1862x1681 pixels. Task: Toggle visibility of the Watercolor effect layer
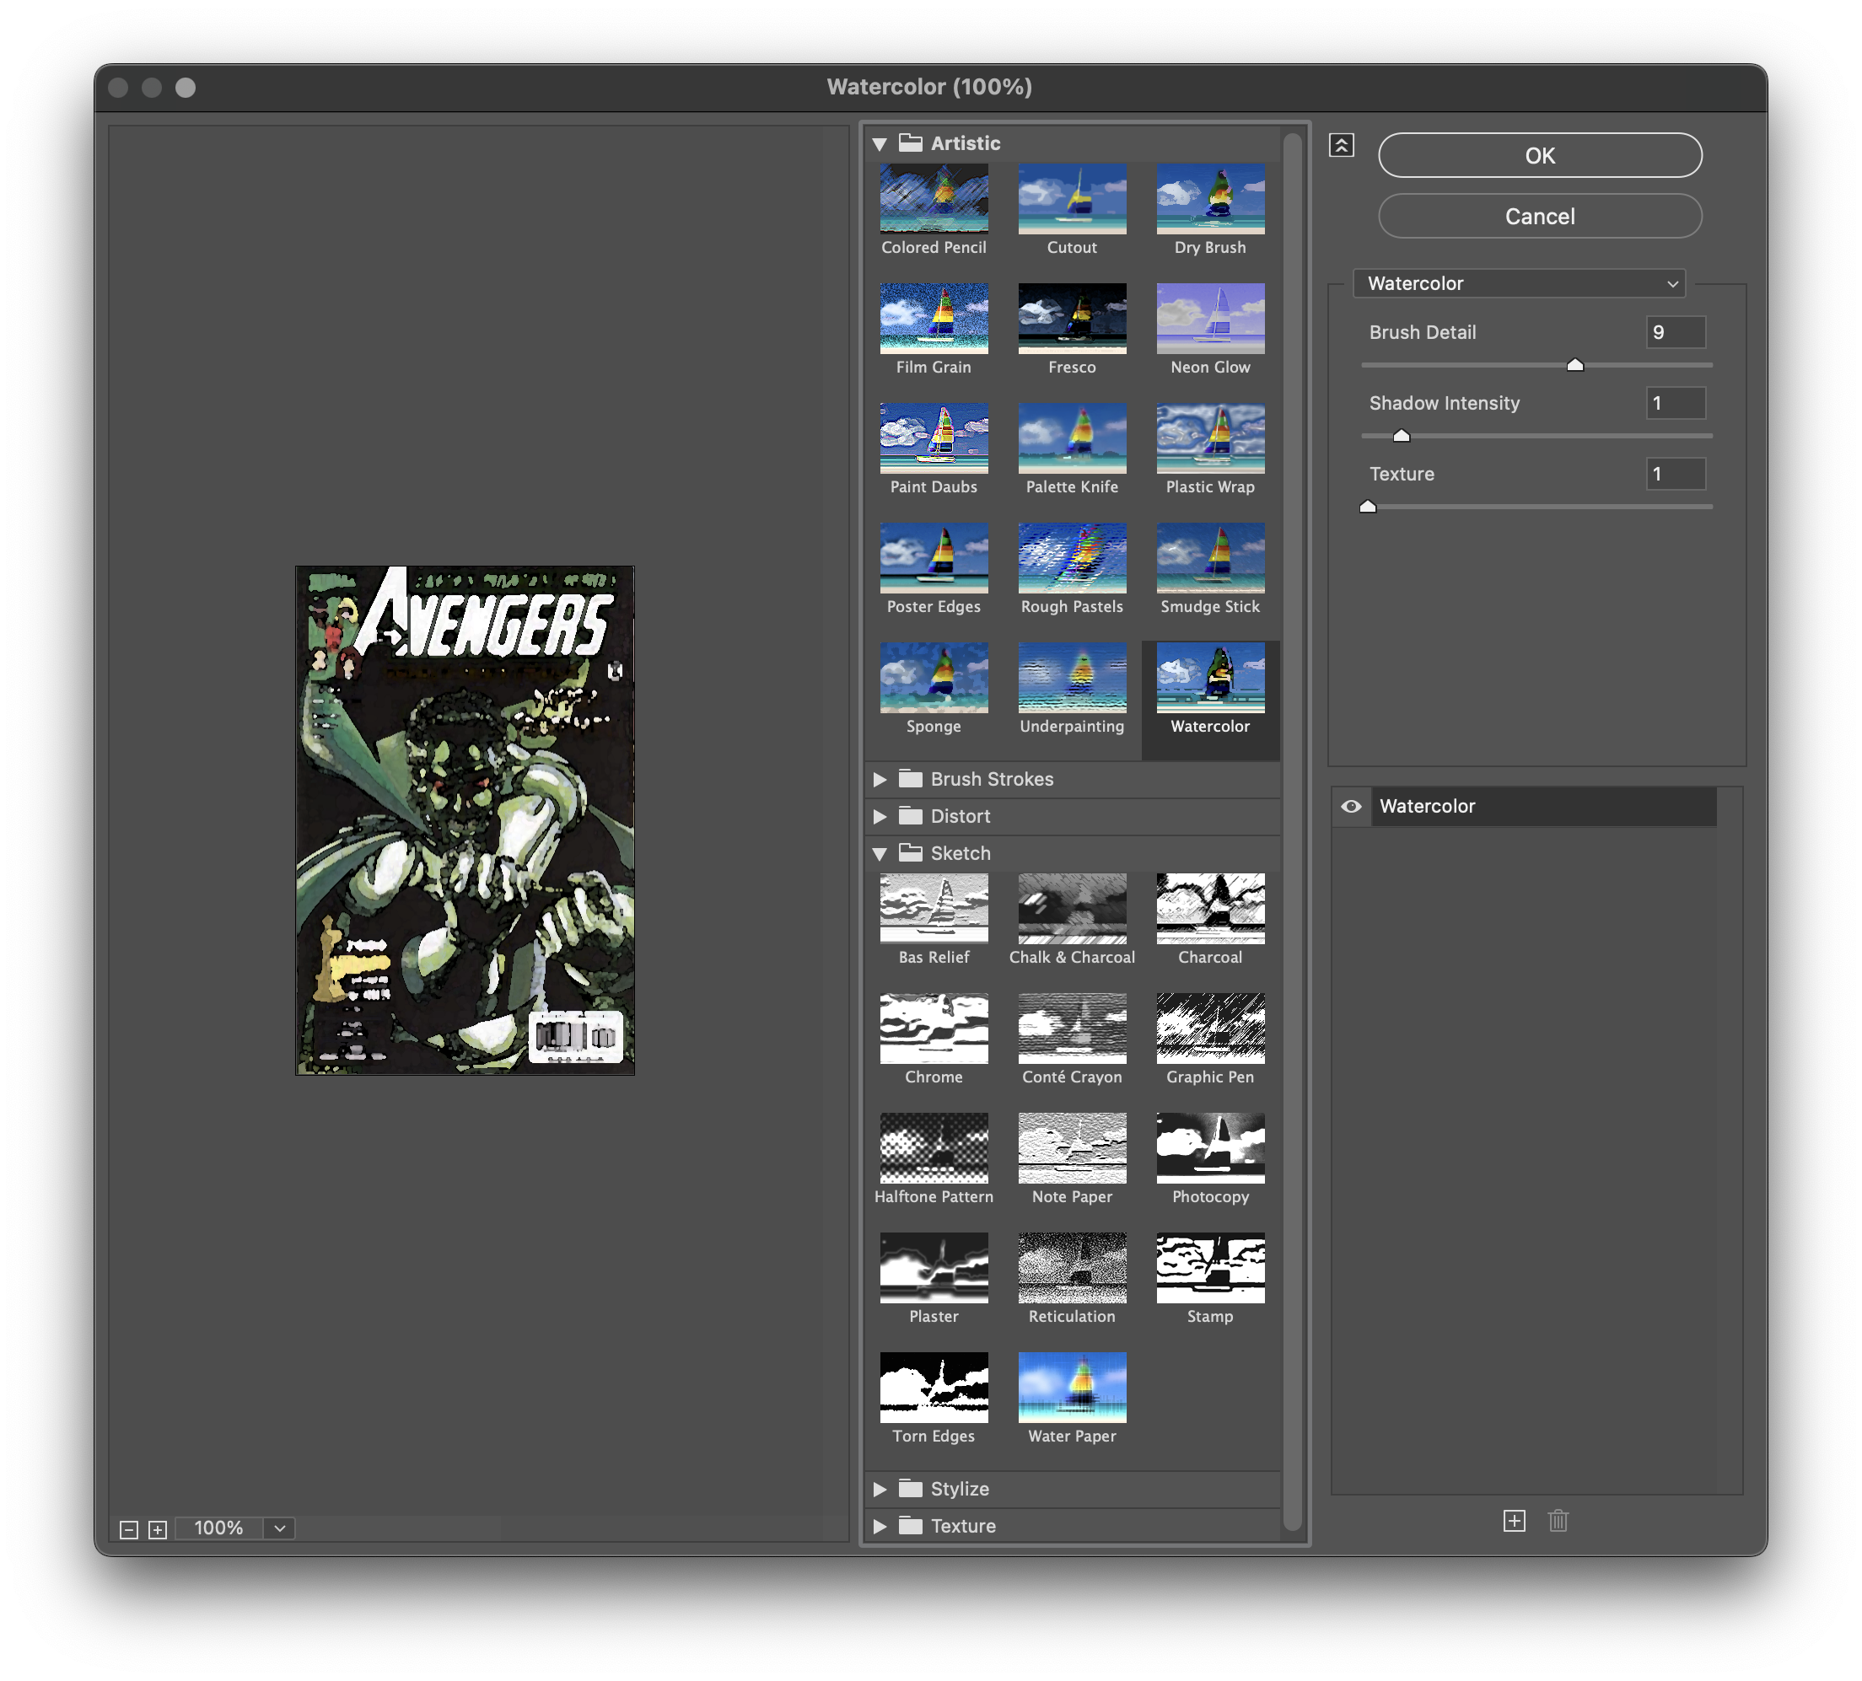tap(1351, 806)
